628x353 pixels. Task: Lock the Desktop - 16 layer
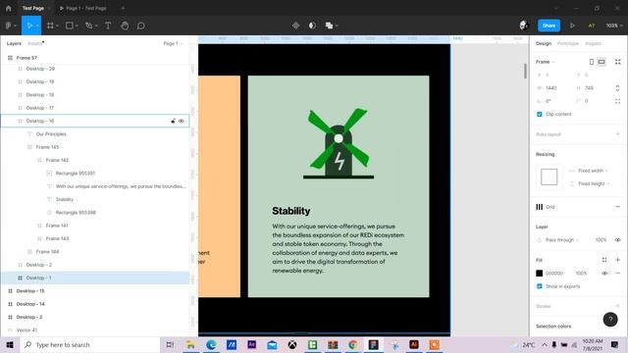pos(173,121)
